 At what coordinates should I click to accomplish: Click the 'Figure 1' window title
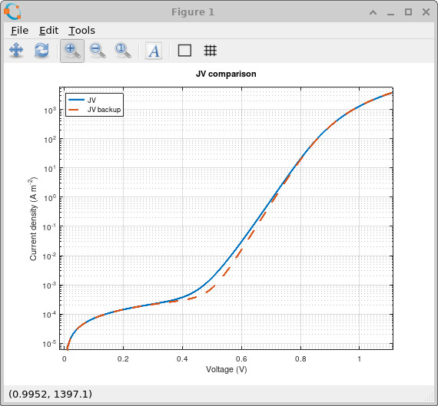(x=193, y=12)
